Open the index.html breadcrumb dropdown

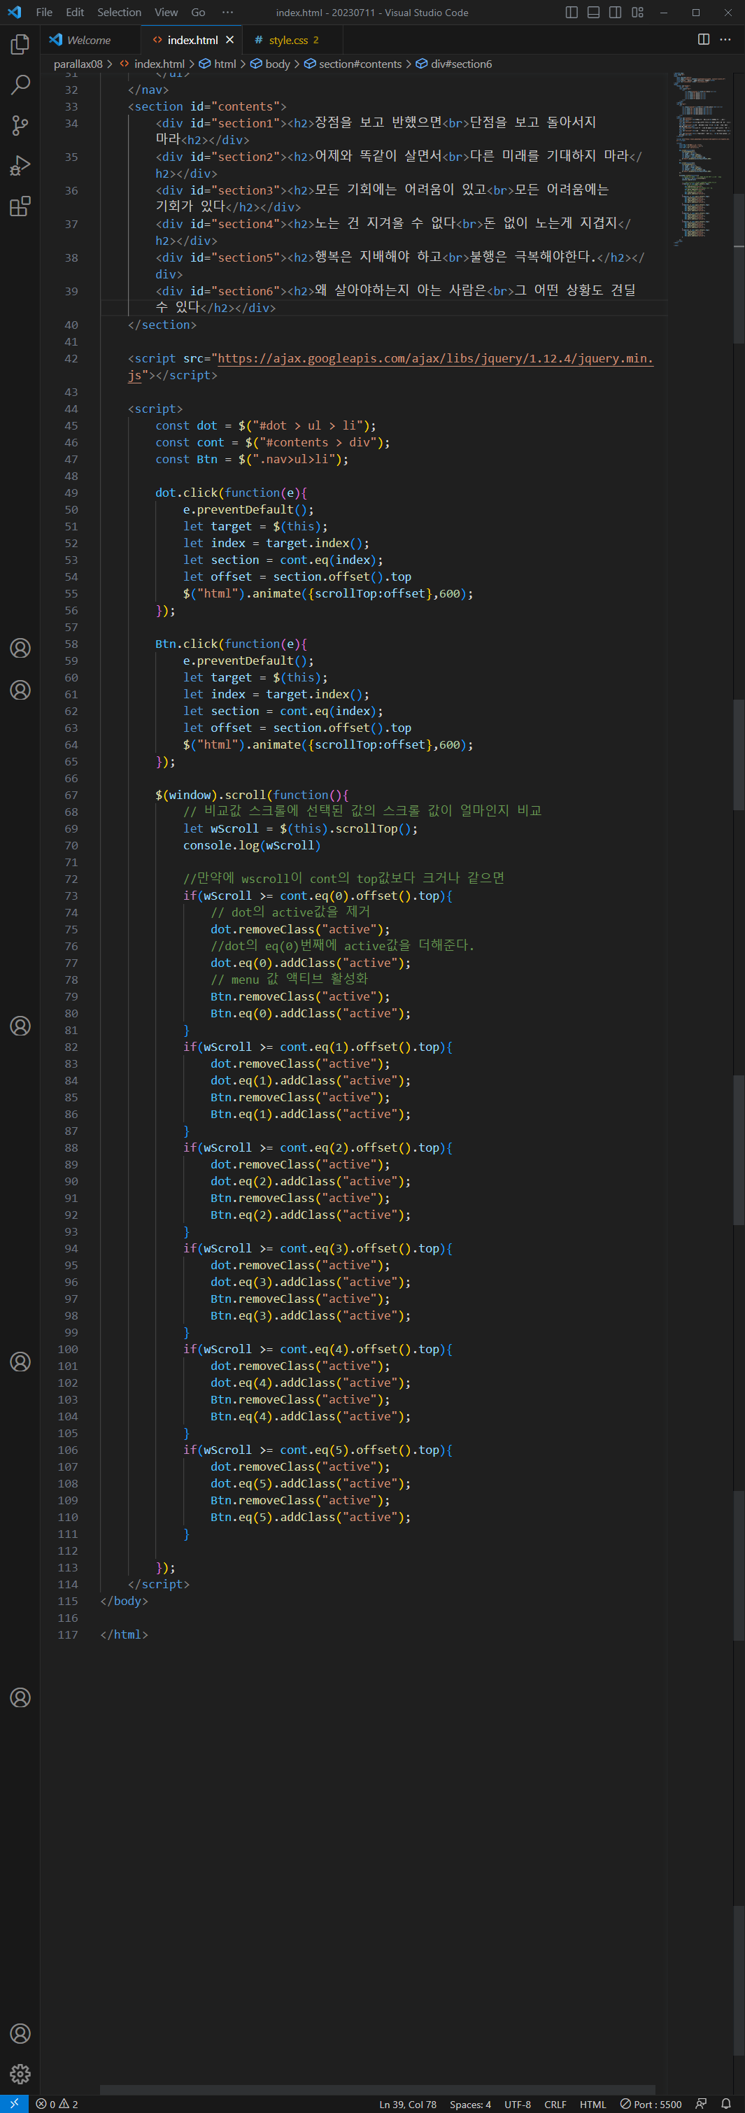[158, 64]
